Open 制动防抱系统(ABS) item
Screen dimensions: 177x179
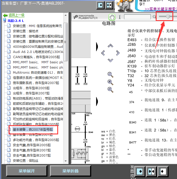click(x=38, y=98)
